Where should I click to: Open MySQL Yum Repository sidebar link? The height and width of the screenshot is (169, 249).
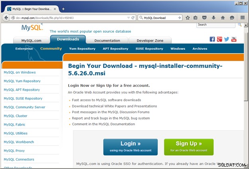22,81
